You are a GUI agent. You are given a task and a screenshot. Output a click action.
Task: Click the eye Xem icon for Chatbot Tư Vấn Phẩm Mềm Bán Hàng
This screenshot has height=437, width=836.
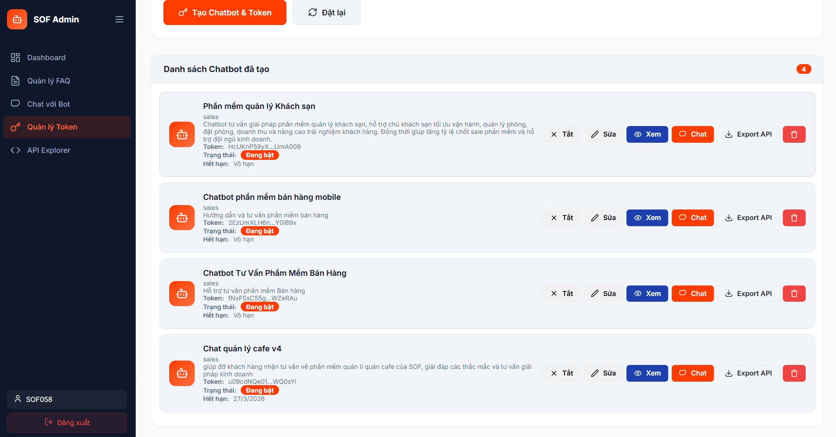pyautogui.click(x=638, y=293)
